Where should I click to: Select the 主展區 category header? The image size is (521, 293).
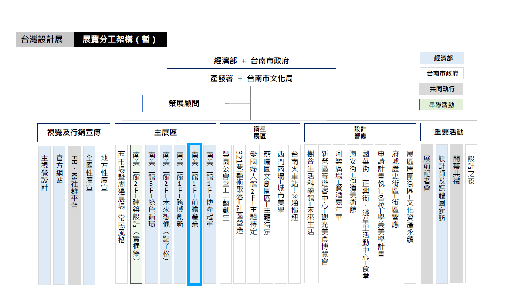tap(165, 132)
